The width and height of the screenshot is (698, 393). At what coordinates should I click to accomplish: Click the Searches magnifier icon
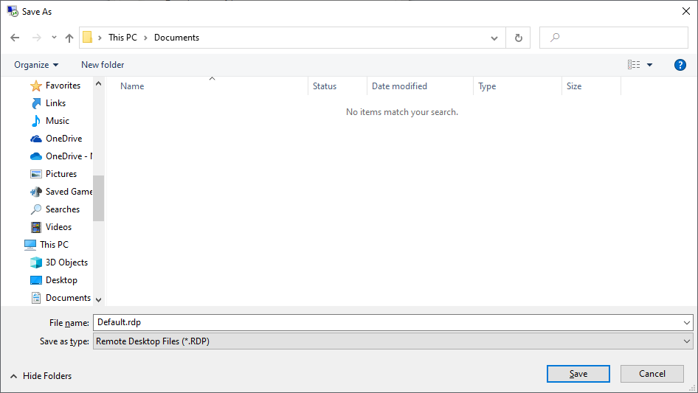pyautogui.click(x=36, y=209)
